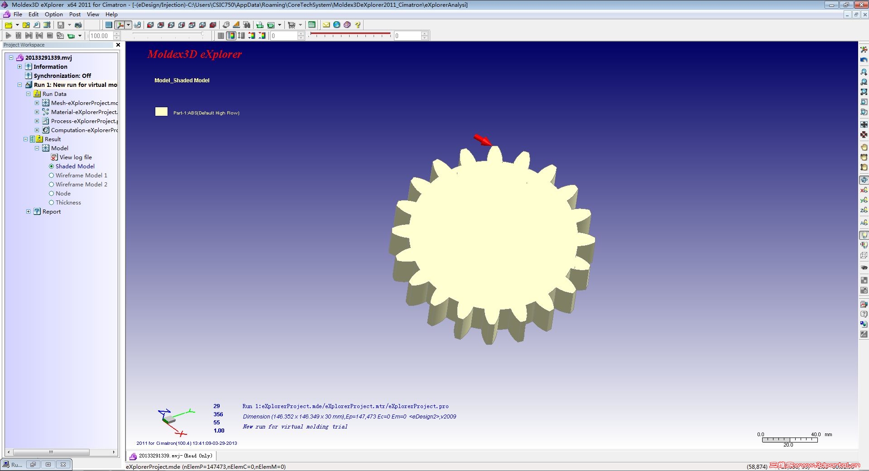This screenshot has height=471, width=869.
Task: Click the measuring ruler tool icon
Action: click(x=236, y=25)
